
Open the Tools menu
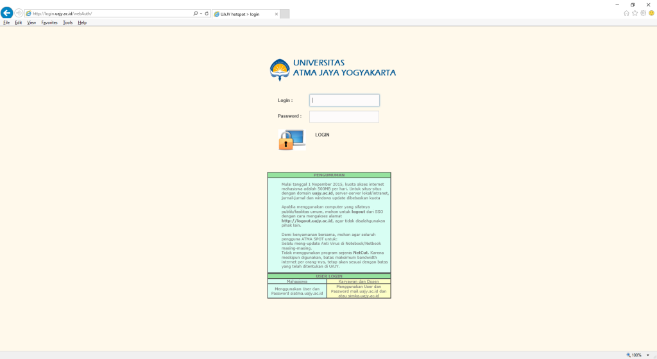67,22
